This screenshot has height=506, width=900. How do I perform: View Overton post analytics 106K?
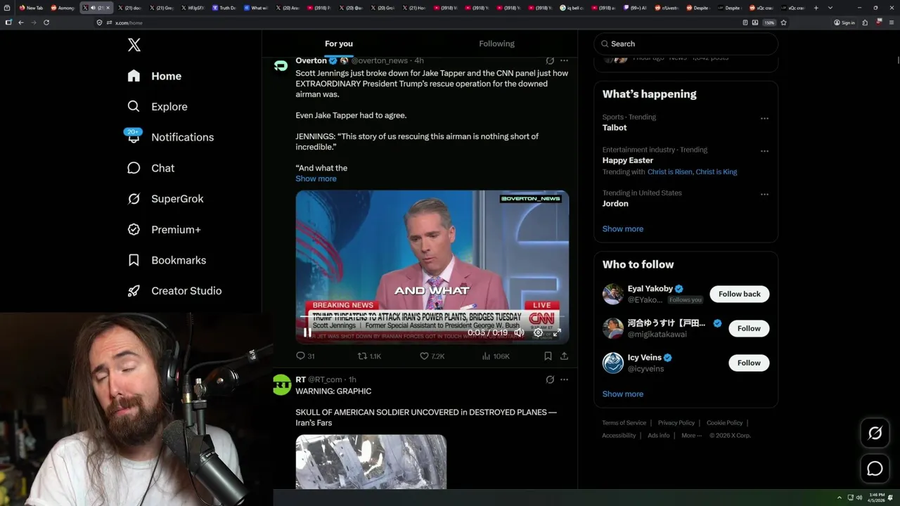(496, 356)
